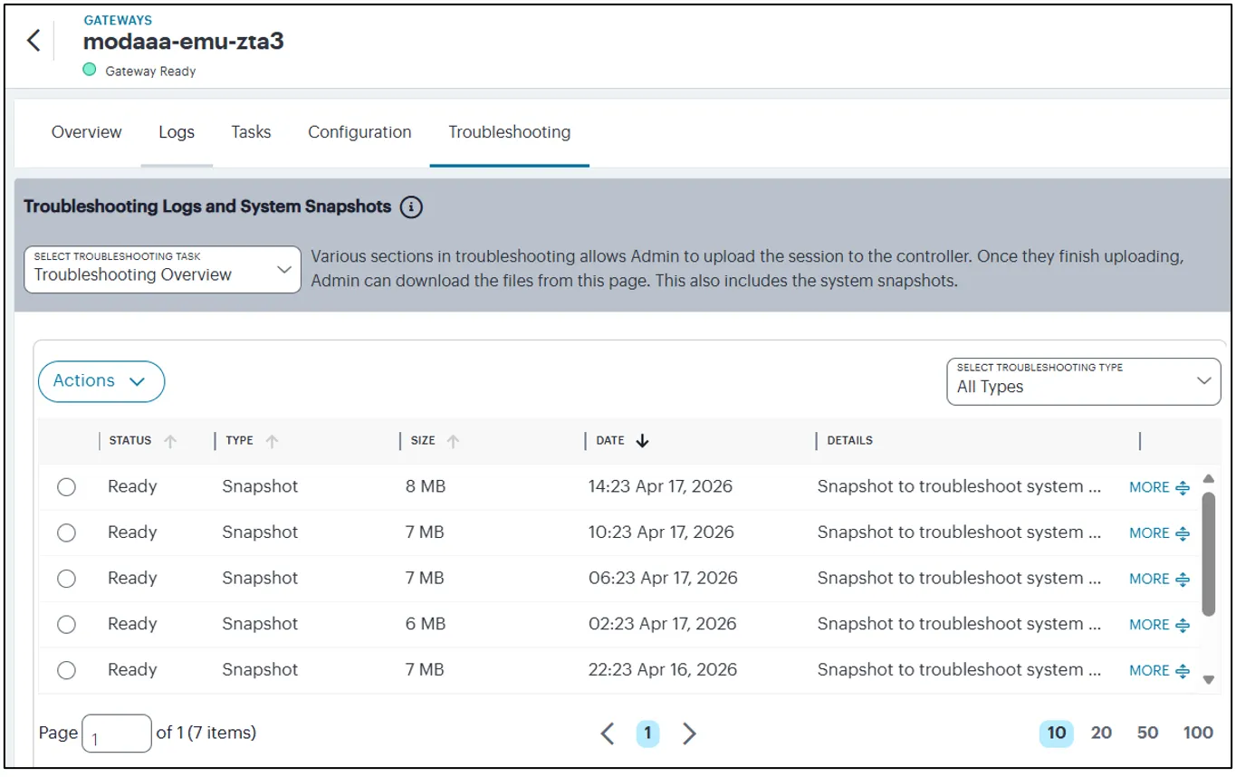Focus the Page number input field
This screenshot has width=1236, height=777.
117,734
